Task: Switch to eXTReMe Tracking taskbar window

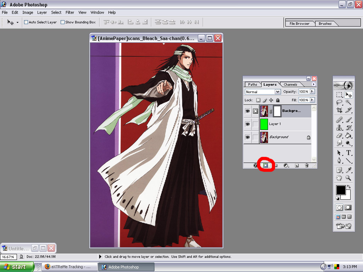Action: click(x=70, y=267)
